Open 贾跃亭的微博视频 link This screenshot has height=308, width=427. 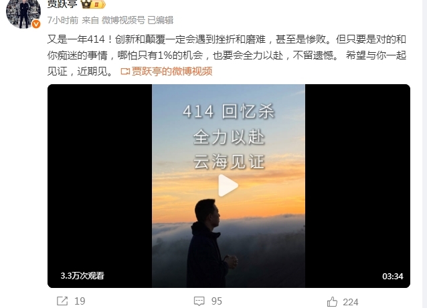point(172,71)
